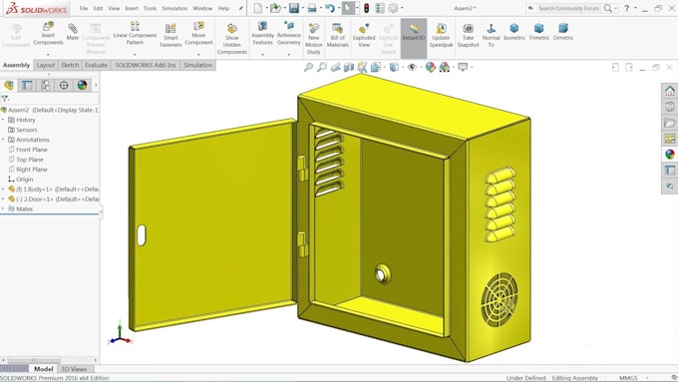Open the FeatureManager design tree tab
678x382 pixels.
point(9,85)
